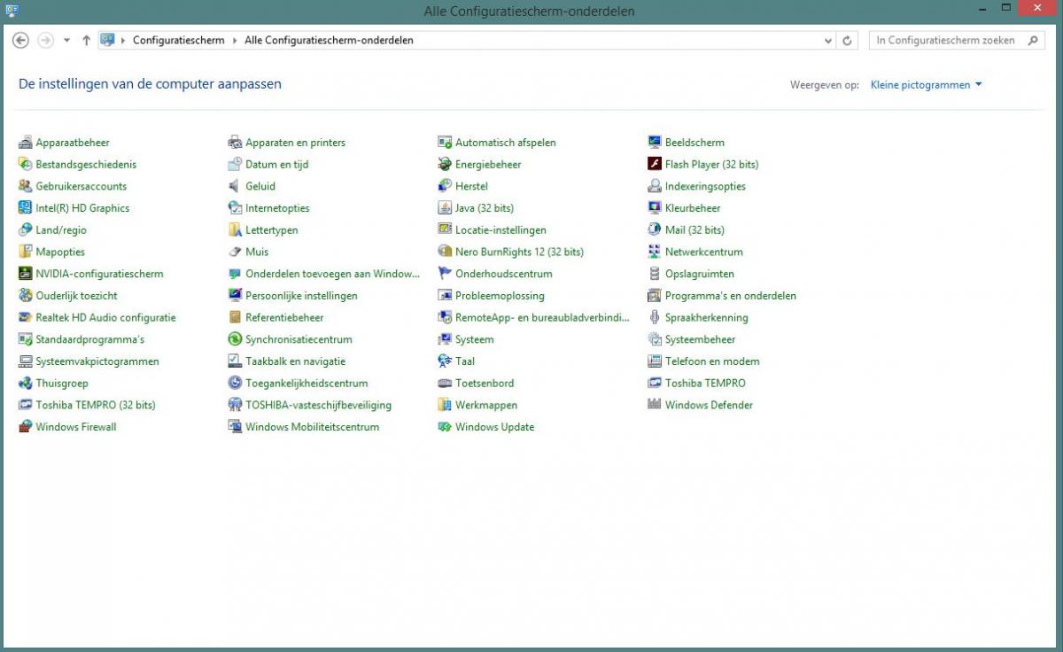Open the Geluid speaker icon
This screenshot has width=1063, height=652.
point(235,186)
